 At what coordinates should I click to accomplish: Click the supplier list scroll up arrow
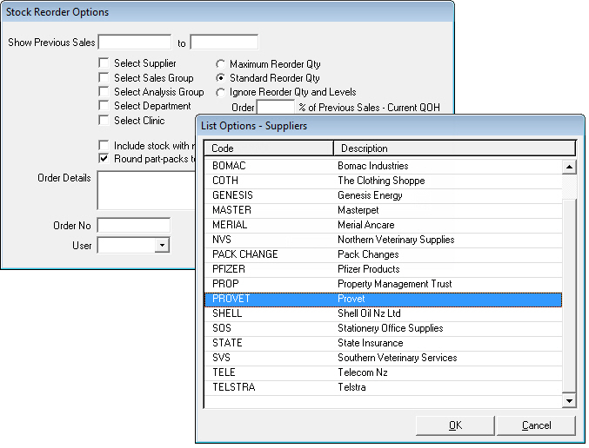(x=569, y=167)
